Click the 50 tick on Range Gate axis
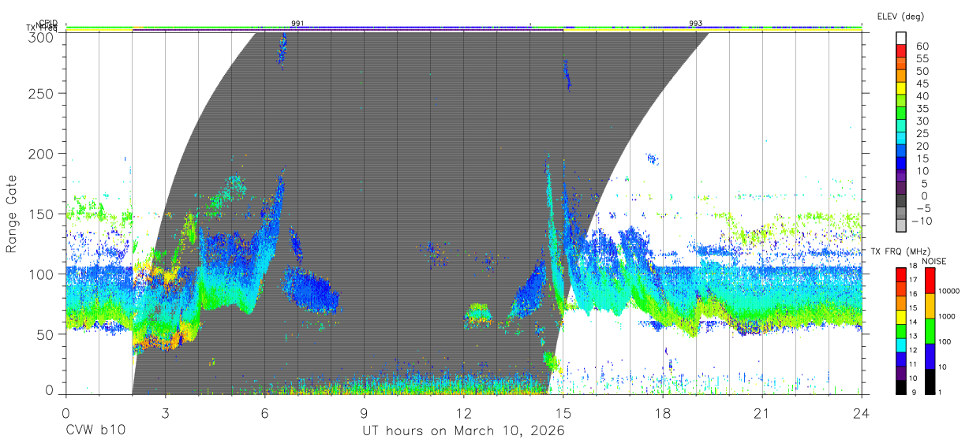The height and width of the screenshot is (447, 969). pos(45,333)
